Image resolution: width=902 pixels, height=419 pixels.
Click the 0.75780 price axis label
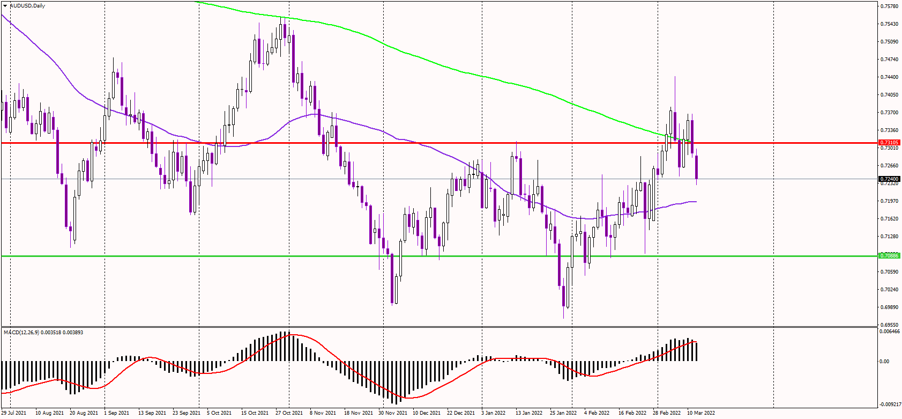(890, 6)
